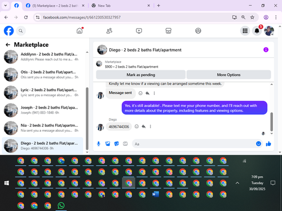Open Lyric conversation in list
The image size is (282, 211).
pyautogui.click(x=42, y=92)
